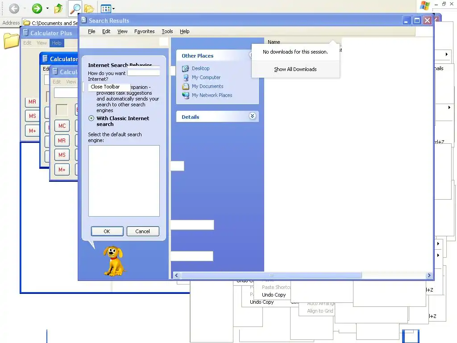
Task: Confirm with the OK button
Action: coord(107,231)
